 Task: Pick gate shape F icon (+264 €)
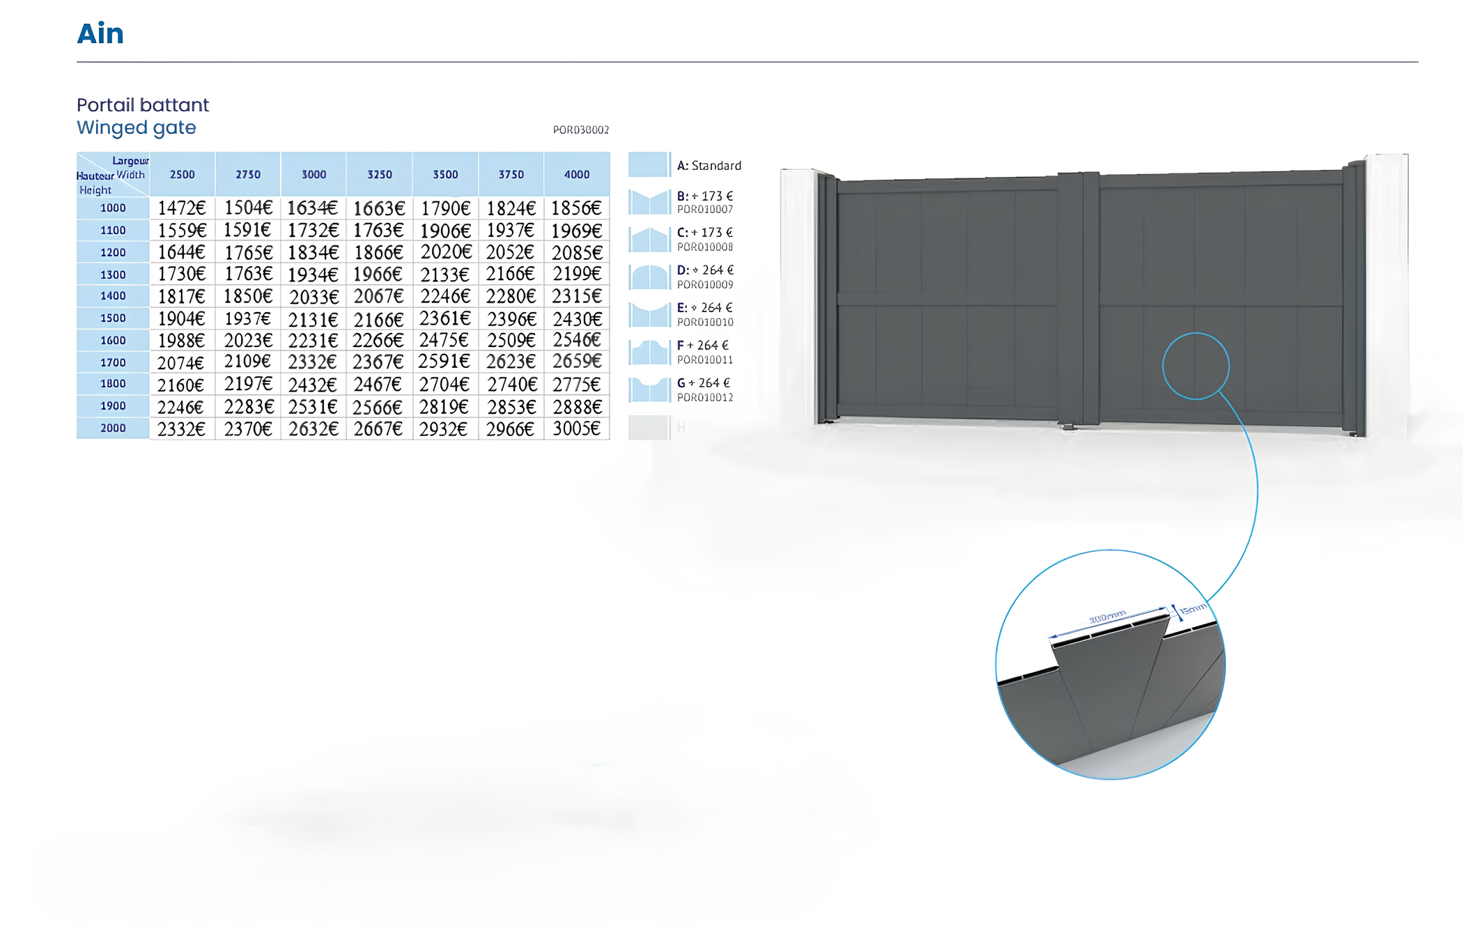pyautogui.click(x=649, y=353)
